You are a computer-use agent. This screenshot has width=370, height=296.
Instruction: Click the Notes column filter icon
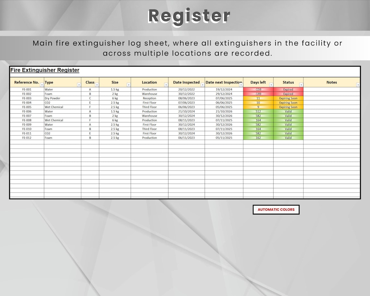pyautogui.click(x=357, y=85)
